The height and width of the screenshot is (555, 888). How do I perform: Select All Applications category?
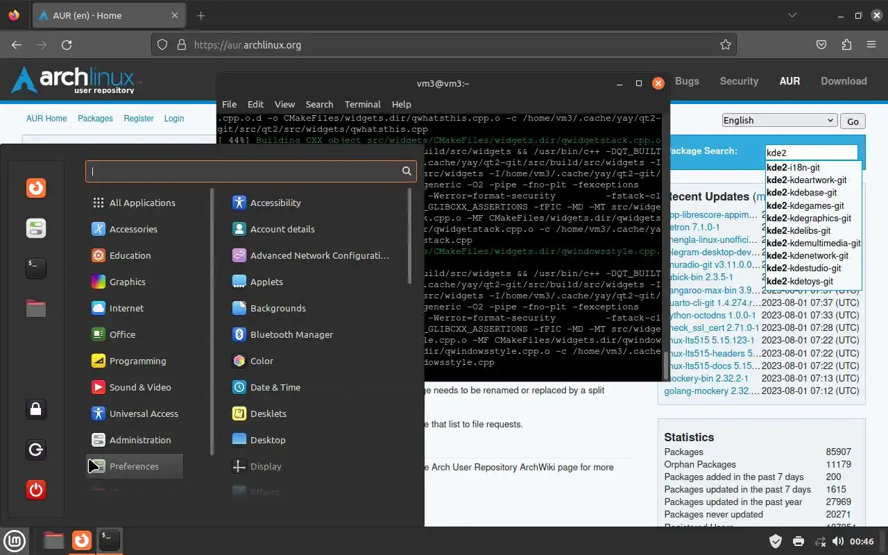click(134, 203)
